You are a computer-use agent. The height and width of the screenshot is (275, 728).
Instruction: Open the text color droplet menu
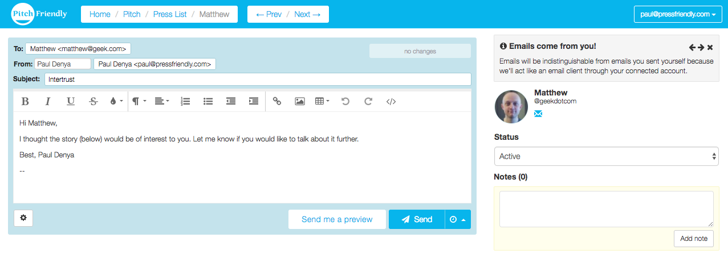(116, 101)
